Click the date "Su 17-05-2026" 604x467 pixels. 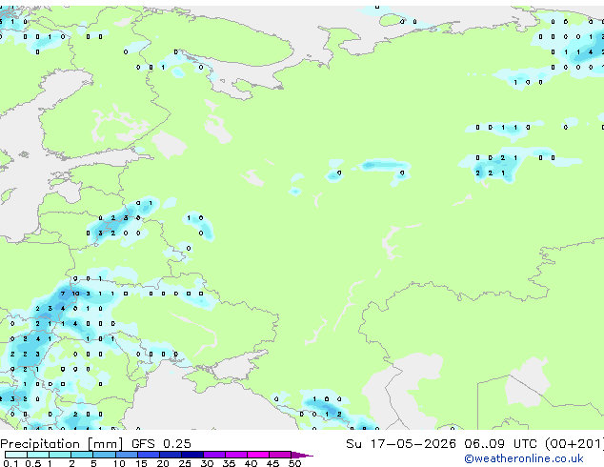[x=401, y=444]
